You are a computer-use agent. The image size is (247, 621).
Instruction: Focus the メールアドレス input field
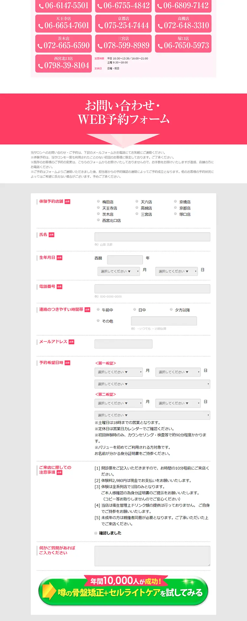tap(123, 344)
